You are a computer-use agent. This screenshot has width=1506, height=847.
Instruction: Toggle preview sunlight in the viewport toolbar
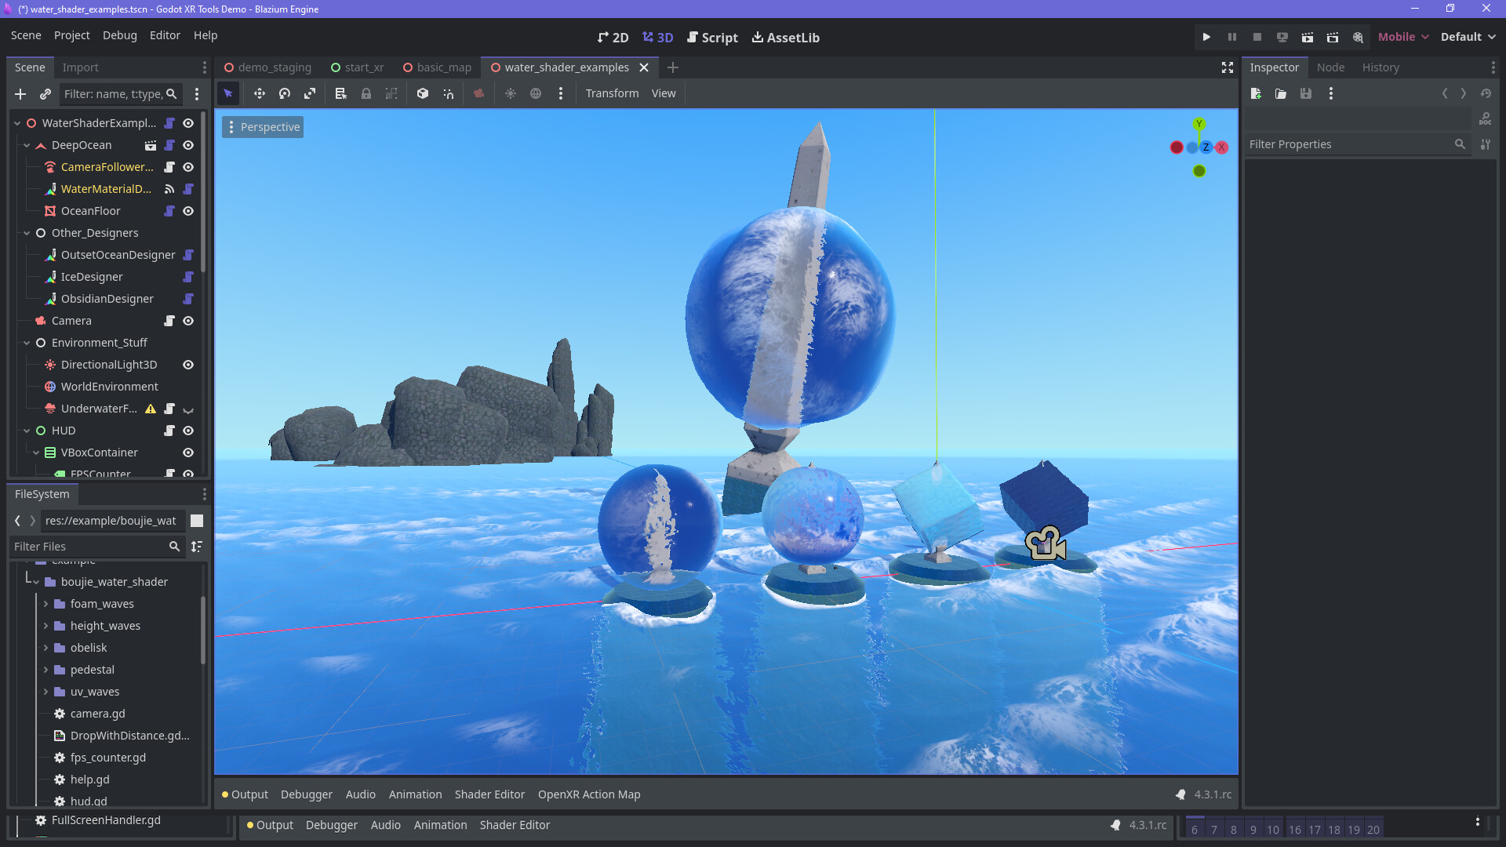[x=511, y=93]
